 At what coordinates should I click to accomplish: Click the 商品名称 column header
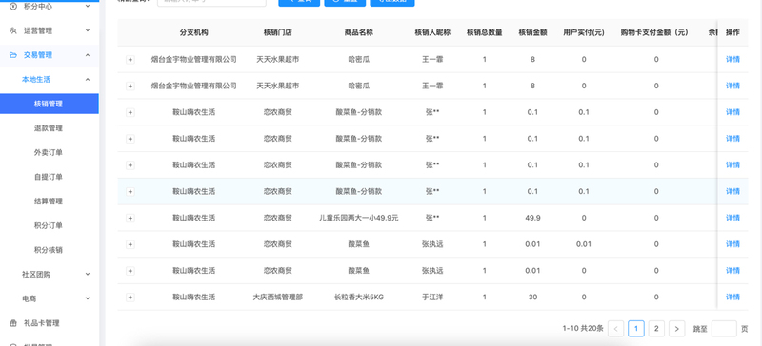pos(359,32)
